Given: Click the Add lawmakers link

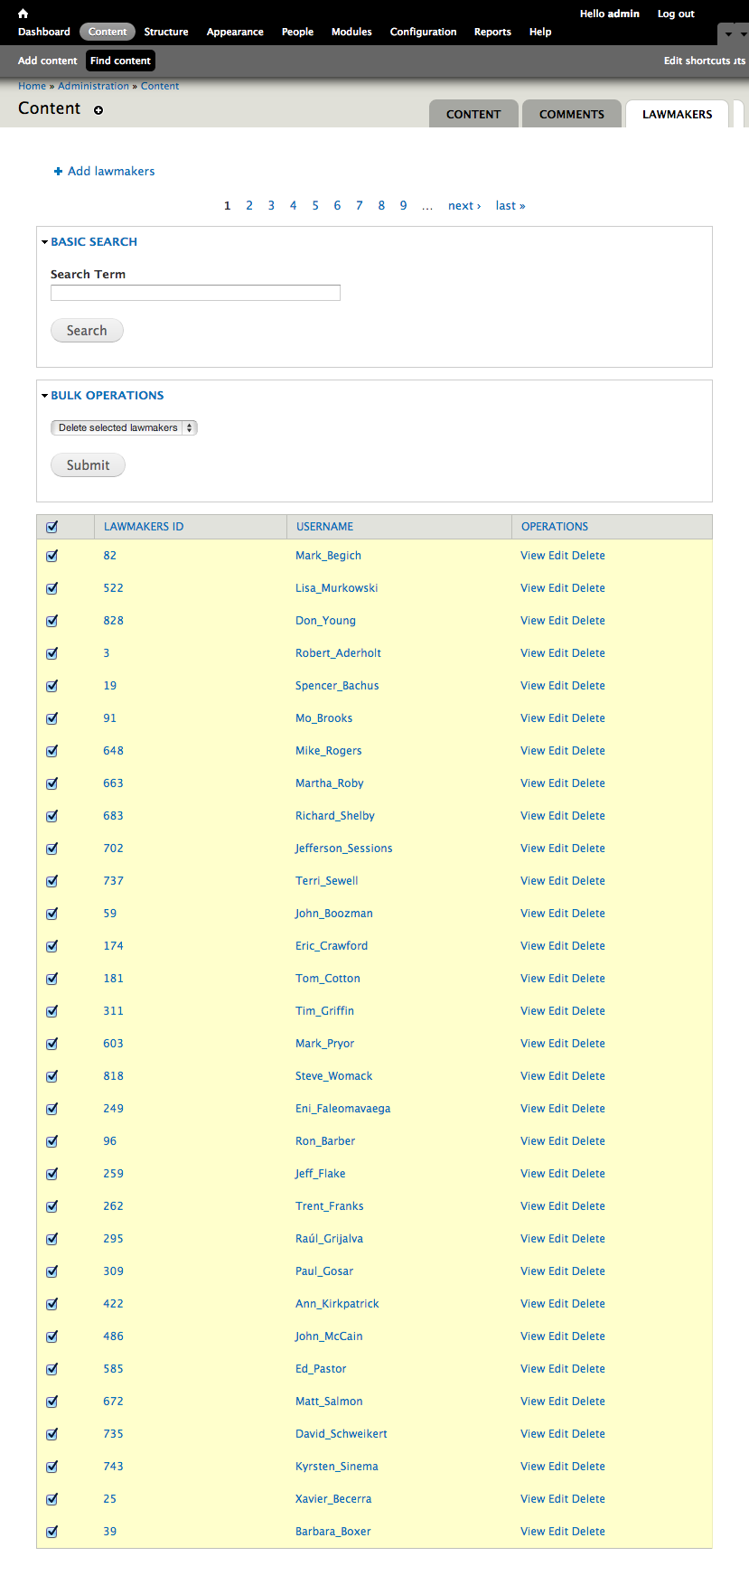Looking at the screenshot, I should (x=111, y=171).
